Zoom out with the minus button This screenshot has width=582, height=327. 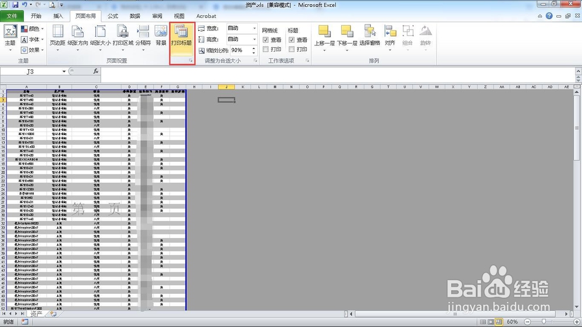click(x=527, y=322)
